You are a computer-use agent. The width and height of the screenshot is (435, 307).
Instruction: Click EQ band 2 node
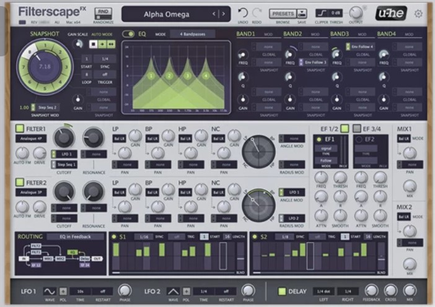click(169, 76)
